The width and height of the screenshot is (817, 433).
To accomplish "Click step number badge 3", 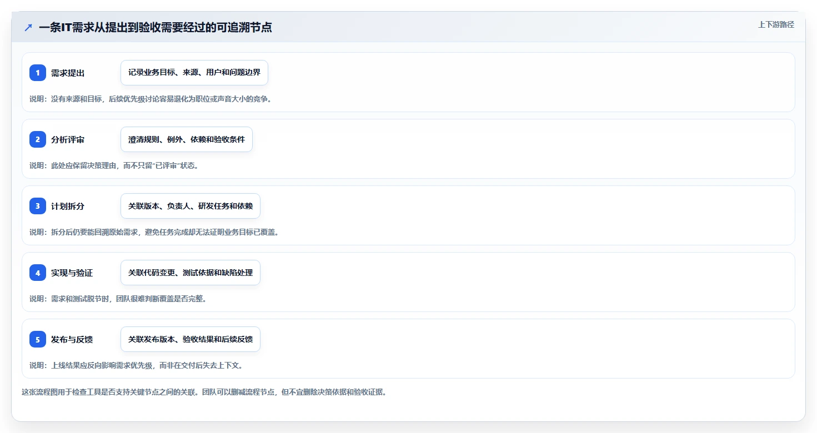I will coord(38,206).
